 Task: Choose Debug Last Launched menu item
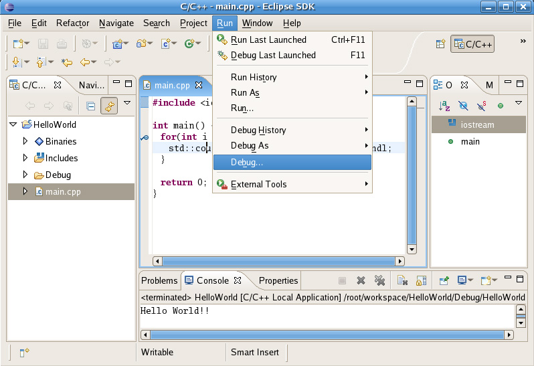click(x=292, y=55)
